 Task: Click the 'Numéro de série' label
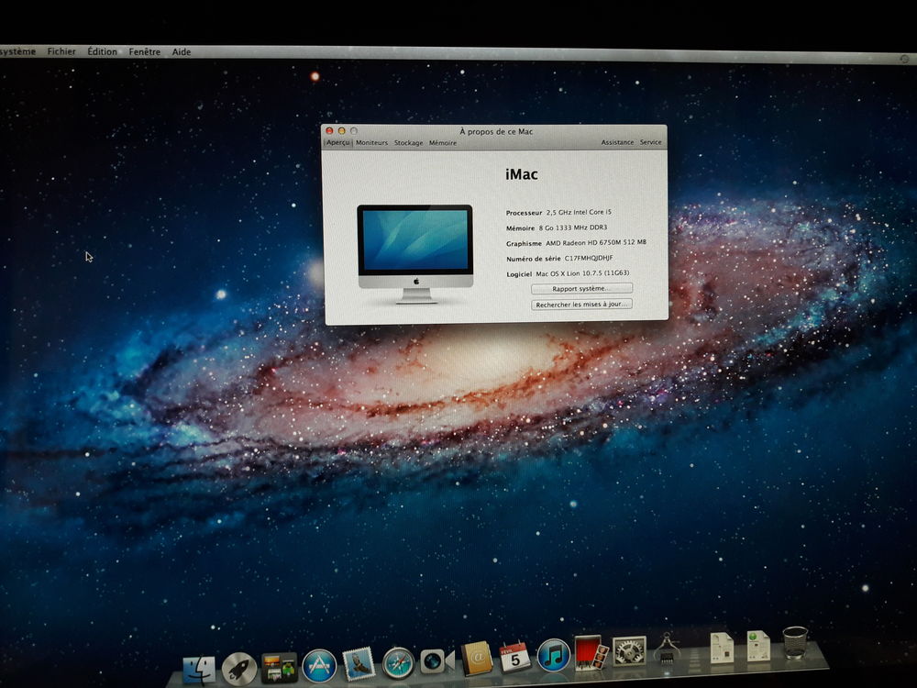pyautogui.click(x=534, y=259)
